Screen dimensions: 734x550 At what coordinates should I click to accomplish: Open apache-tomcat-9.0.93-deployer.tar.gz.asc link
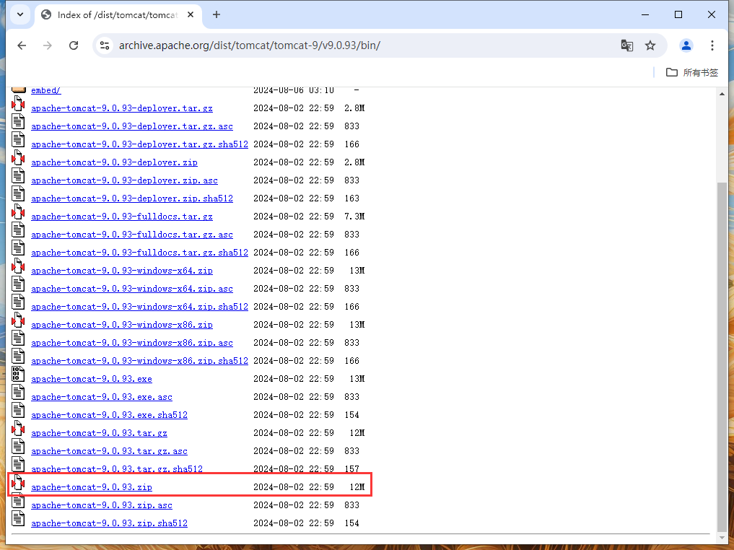pos(132,126)
